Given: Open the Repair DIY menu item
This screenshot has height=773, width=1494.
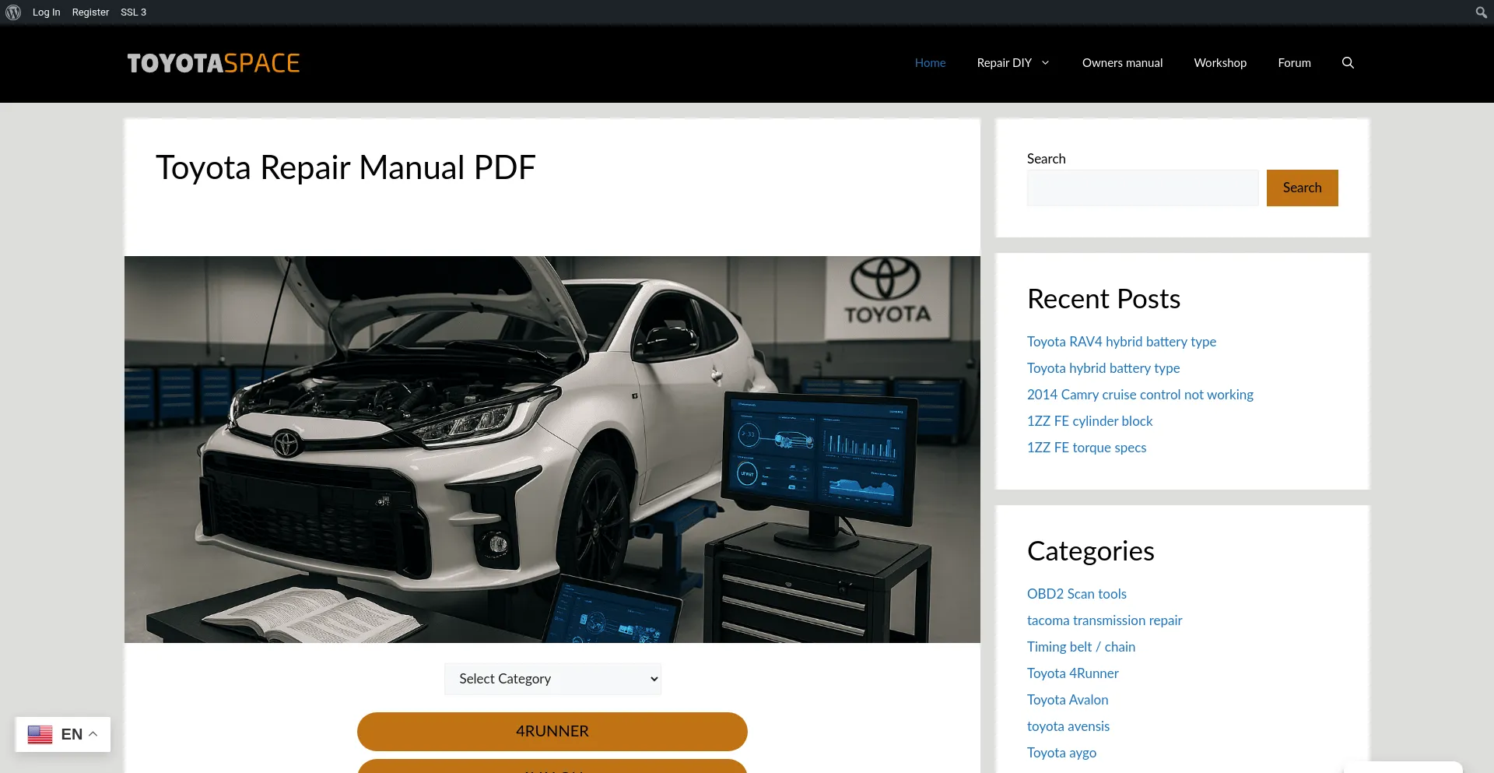Looking at the screenshot, I should click(x=1004, y=63).
